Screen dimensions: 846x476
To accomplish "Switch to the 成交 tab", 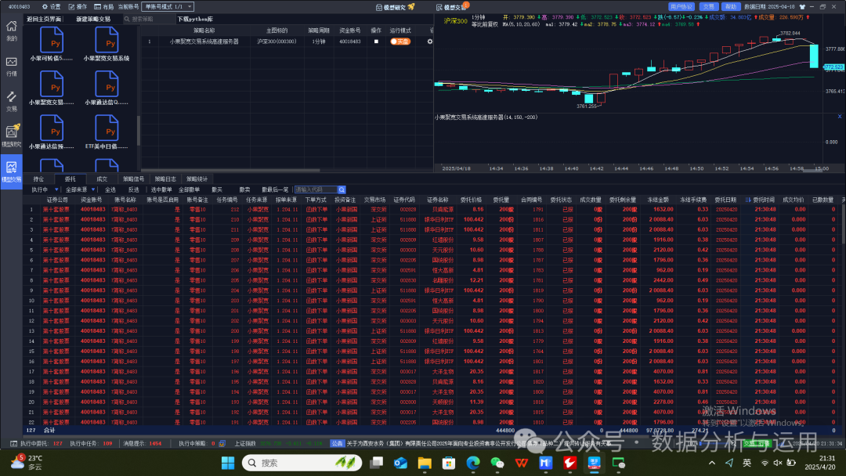I will [x=102, y=179].
